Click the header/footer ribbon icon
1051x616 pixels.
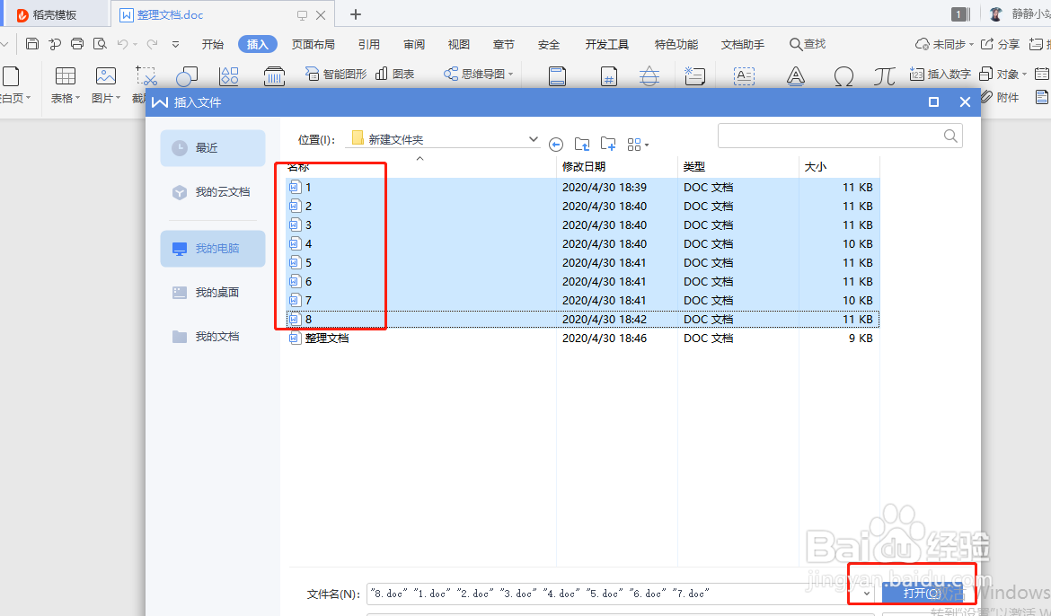557,76
